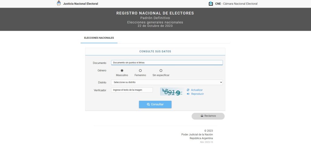Switch to Elecciones Nacionales tab
Image resolution: width=311 pixels, height=151 pixels.
pos(99,38)
